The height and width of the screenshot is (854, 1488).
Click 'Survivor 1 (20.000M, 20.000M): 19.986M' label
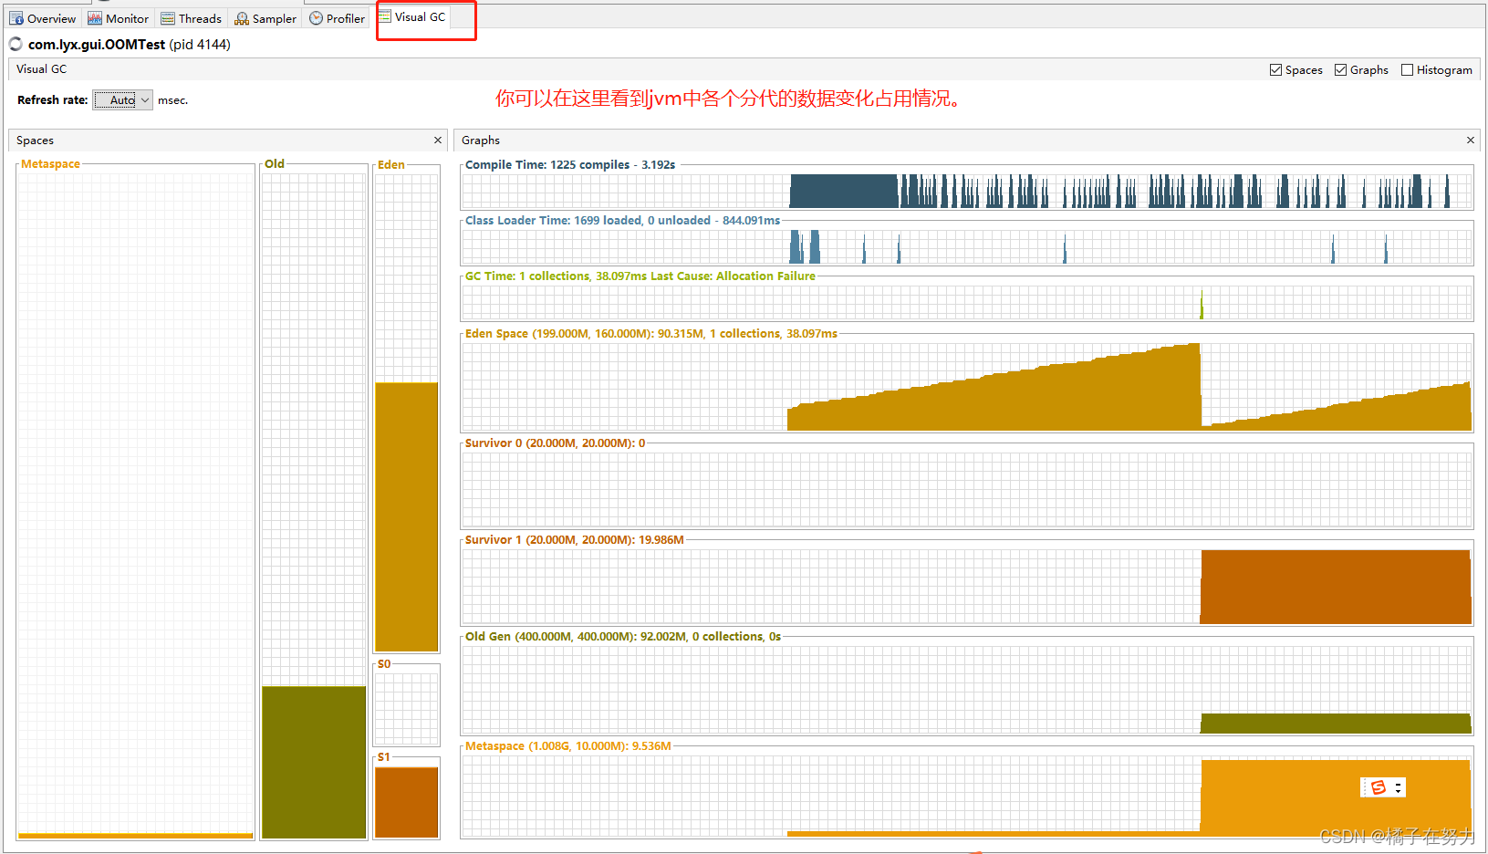pos(575,540)
